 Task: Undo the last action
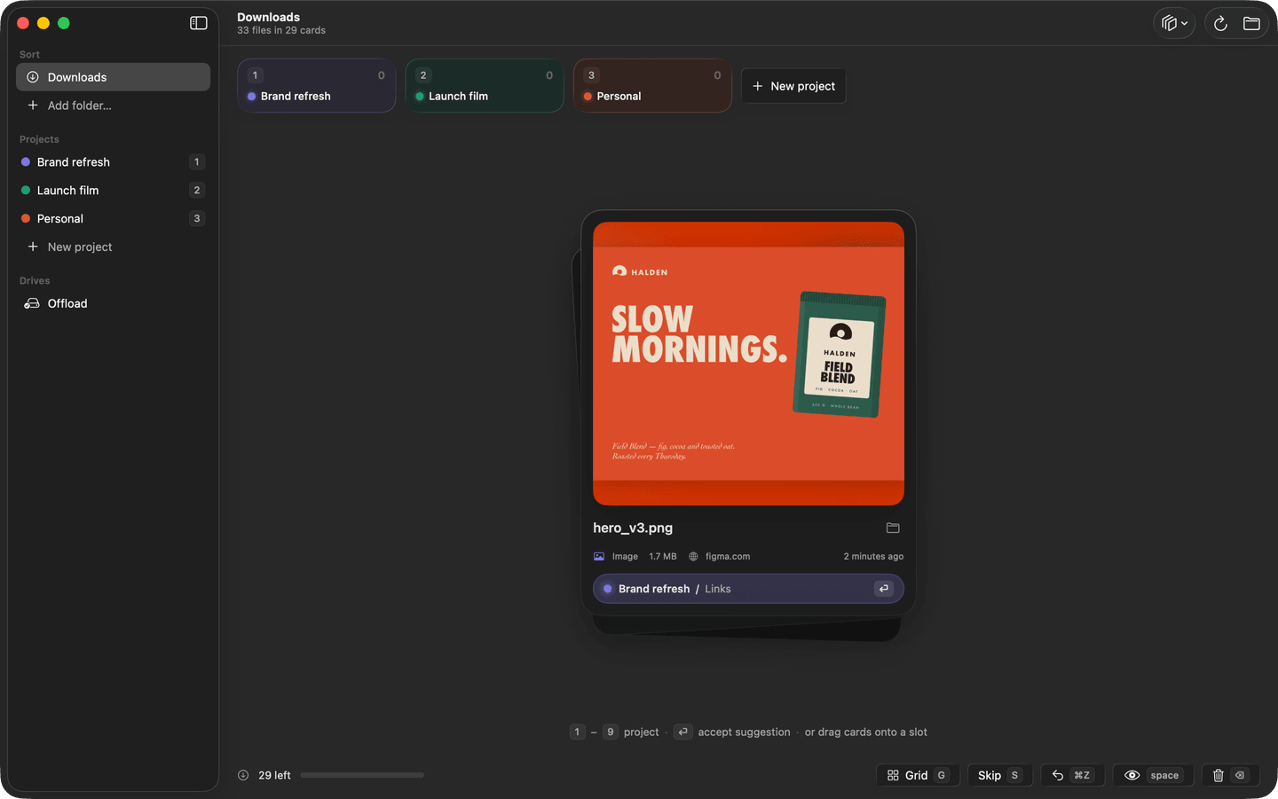pos(1072,775)
